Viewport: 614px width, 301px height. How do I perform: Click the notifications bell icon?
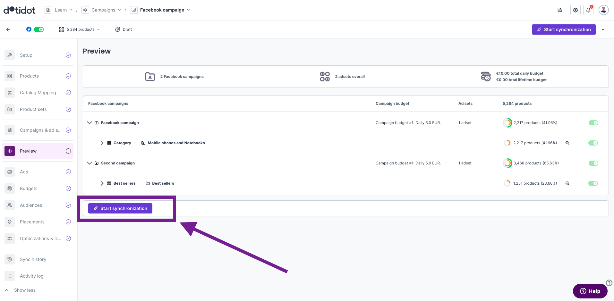[588, 10]
